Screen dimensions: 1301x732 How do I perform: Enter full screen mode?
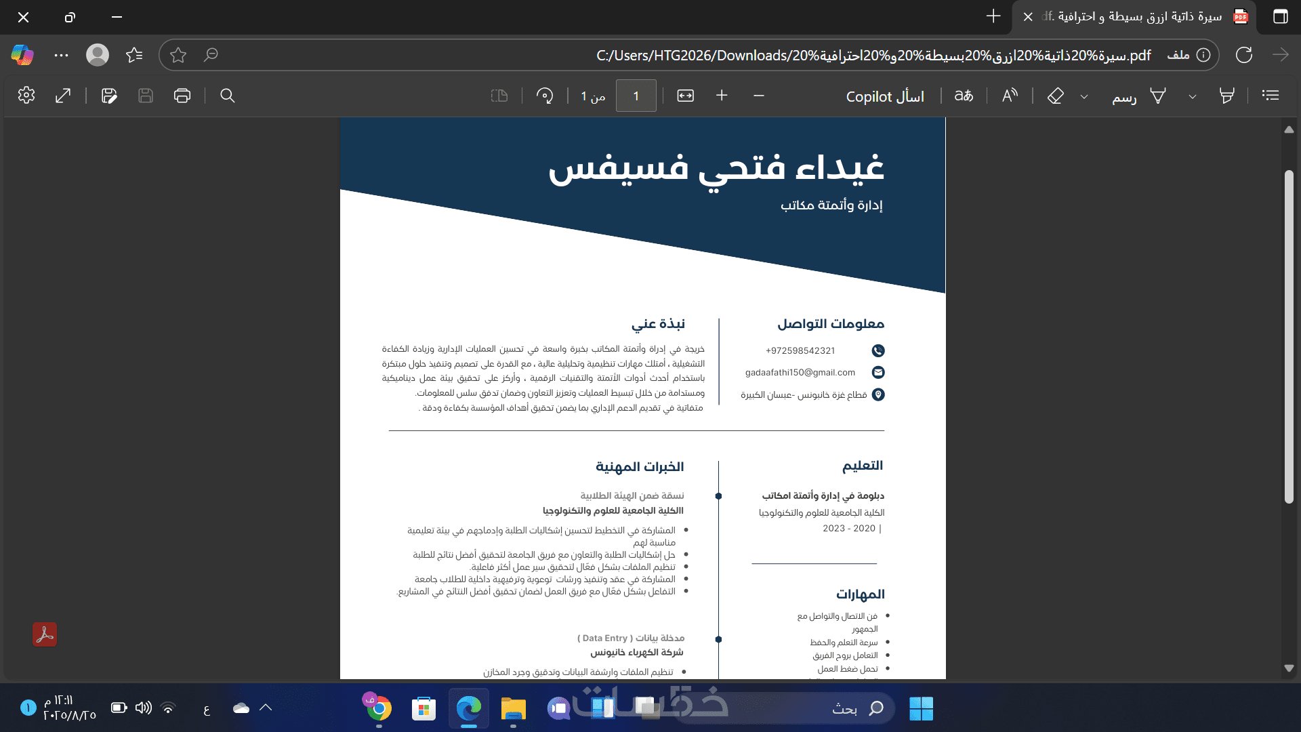coord(63,96)
